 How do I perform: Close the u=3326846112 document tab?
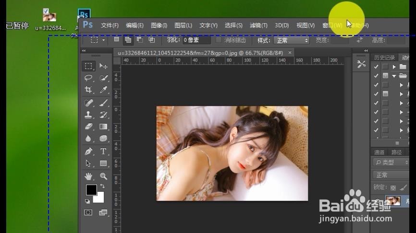290,52
